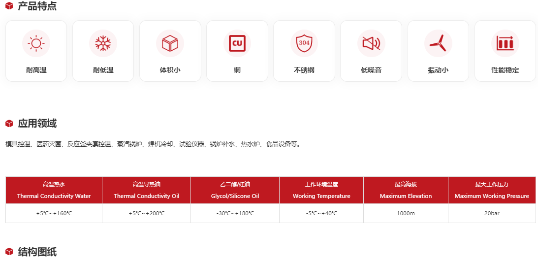Select the 产品特点 section heading
Viewport: 538px width, 263px height.
pyautogui.click(x=37, y=6)
